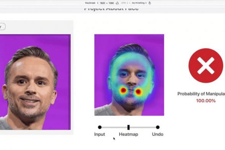
Task: Click the 1080 height field
Action: coord(111,3)
